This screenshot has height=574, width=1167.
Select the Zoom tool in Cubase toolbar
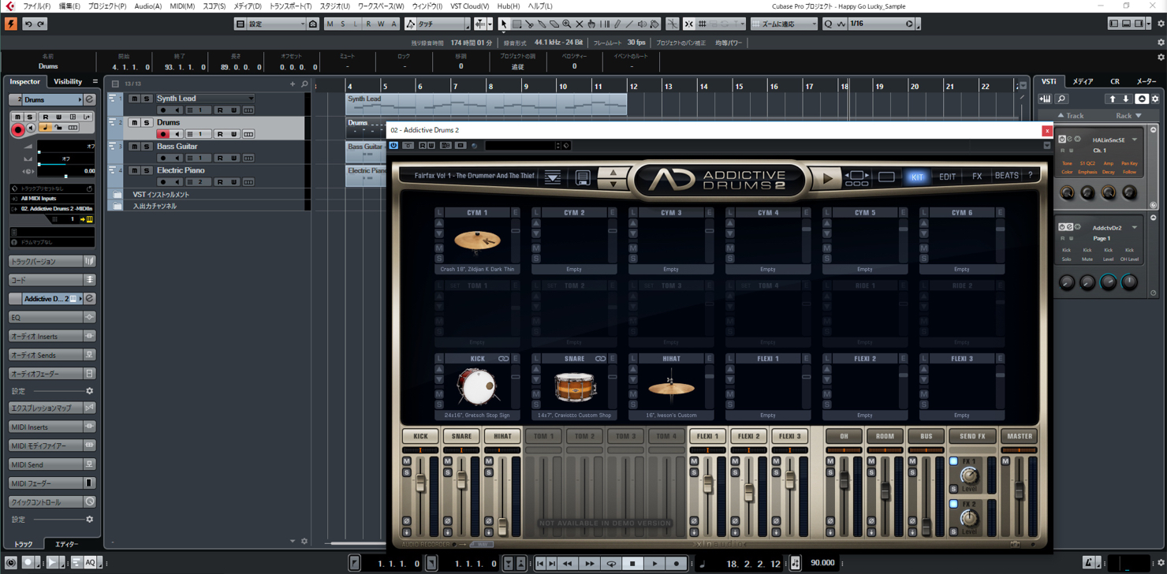tap(566, 24)
